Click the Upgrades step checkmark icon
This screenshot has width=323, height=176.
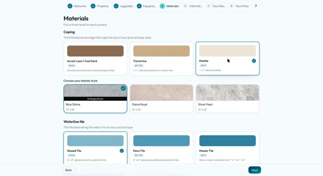[116, 6]
